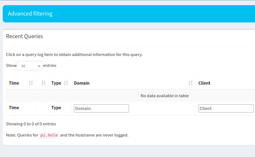
Task: Click the sort arrows beside Time header
Action: point(31,83)
